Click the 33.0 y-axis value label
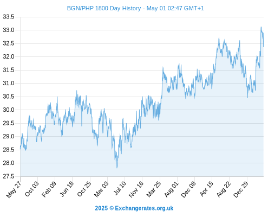Image resolution: width=268 pixels, height=217 pixels. pos(9,30)
